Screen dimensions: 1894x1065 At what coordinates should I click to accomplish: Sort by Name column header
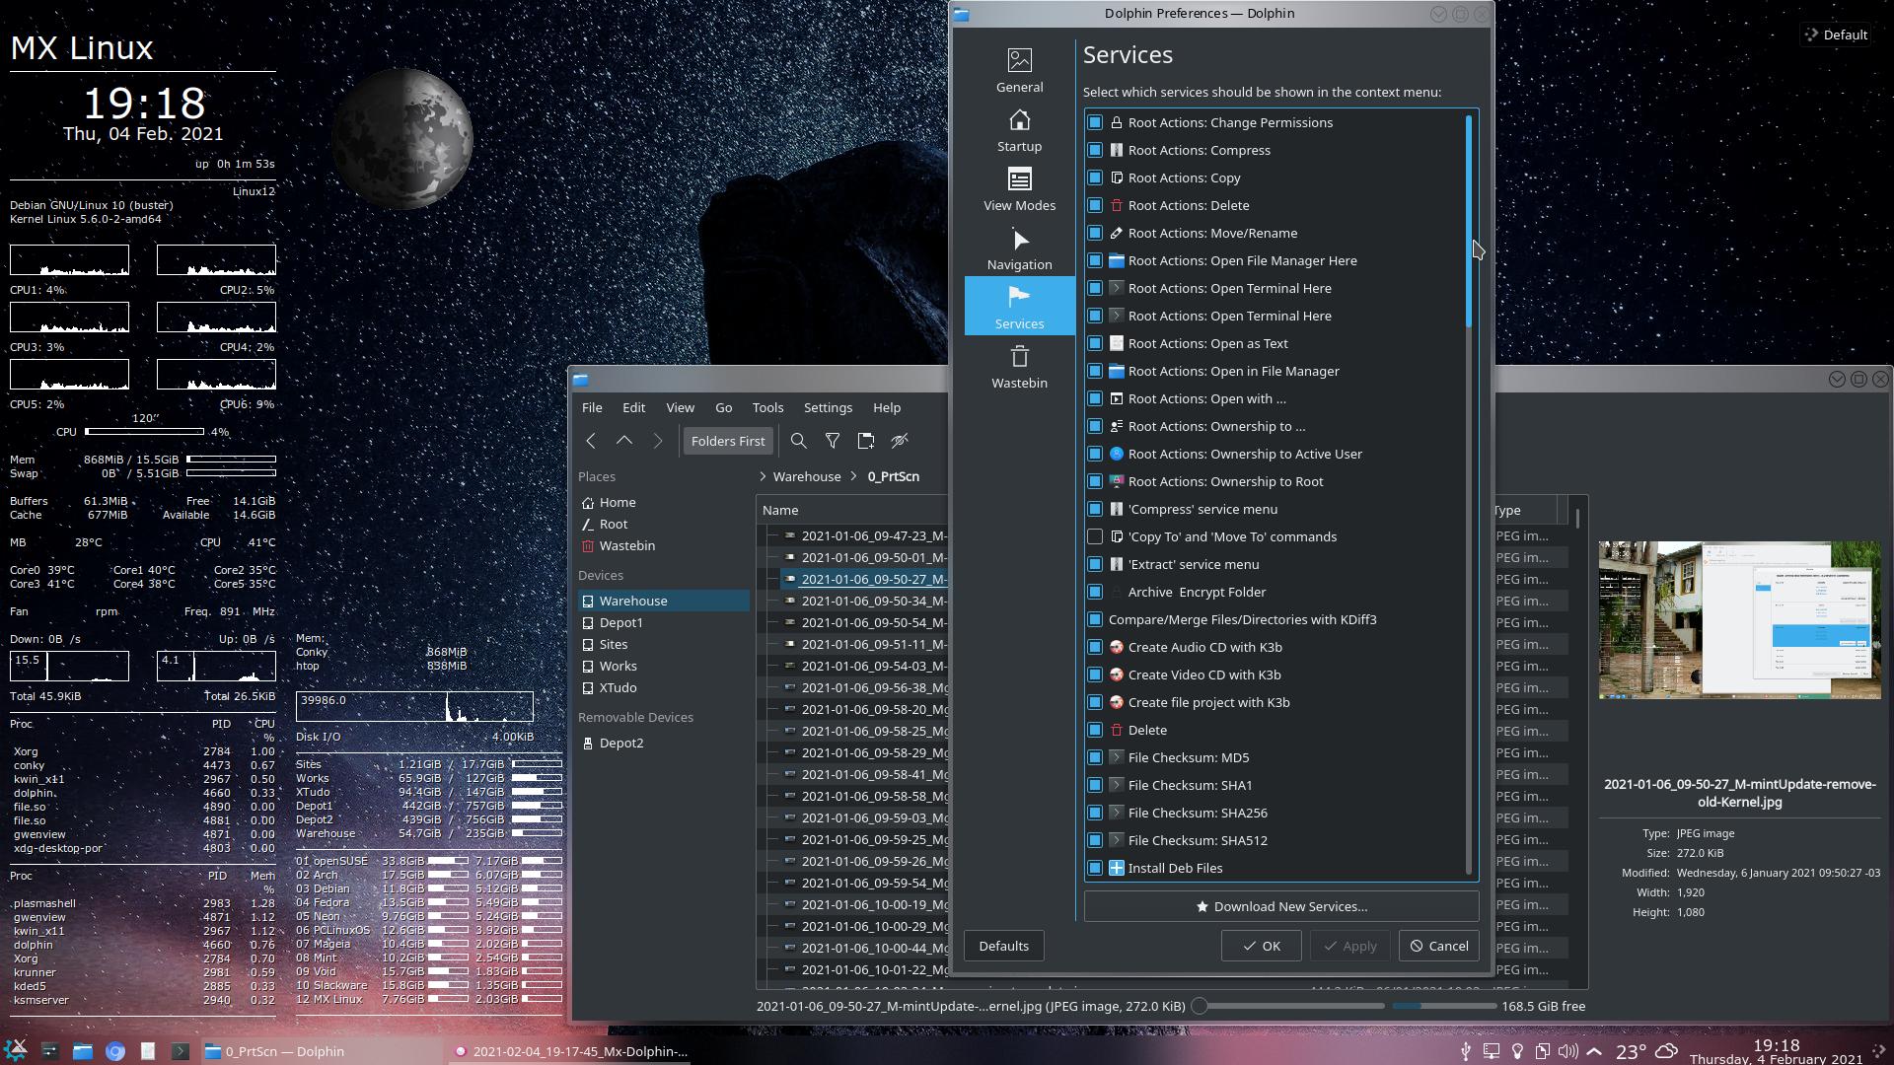(x=779, y=510)
